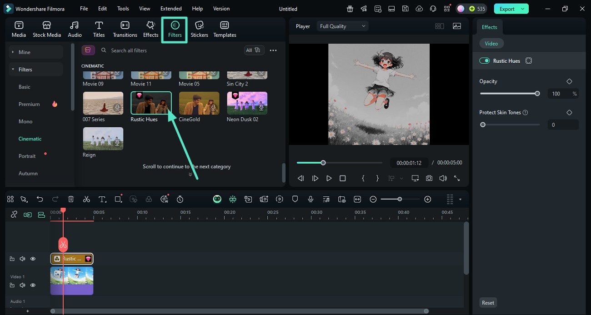Mute the Video 1 track

tap(22, 285)
